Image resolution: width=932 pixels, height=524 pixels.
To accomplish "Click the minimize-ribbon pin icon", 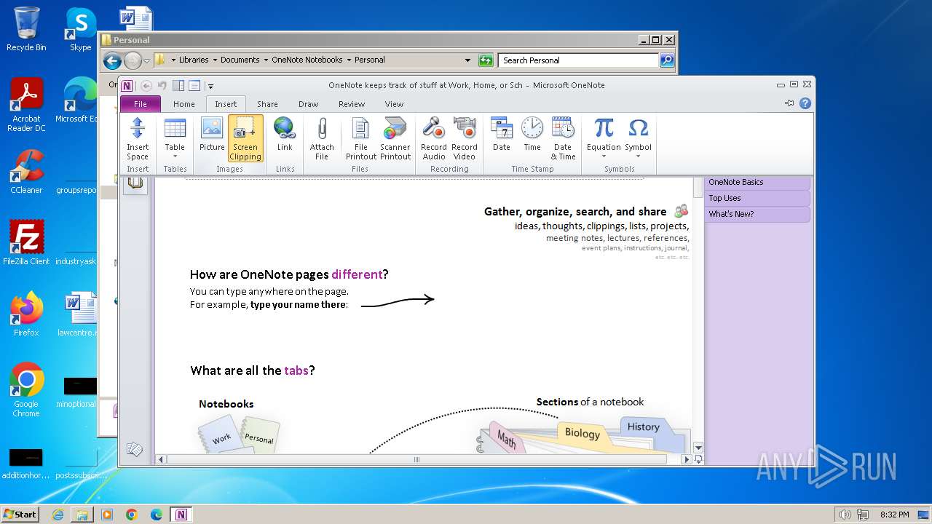I will point(789,103).
